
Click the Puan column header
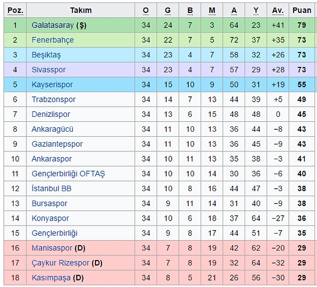[x=302, y=10]
